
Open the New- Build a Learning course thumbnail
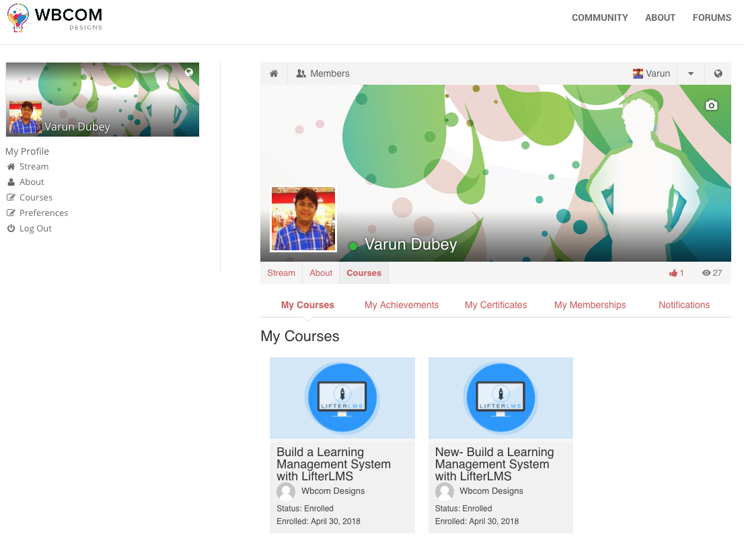coord(500,398)
